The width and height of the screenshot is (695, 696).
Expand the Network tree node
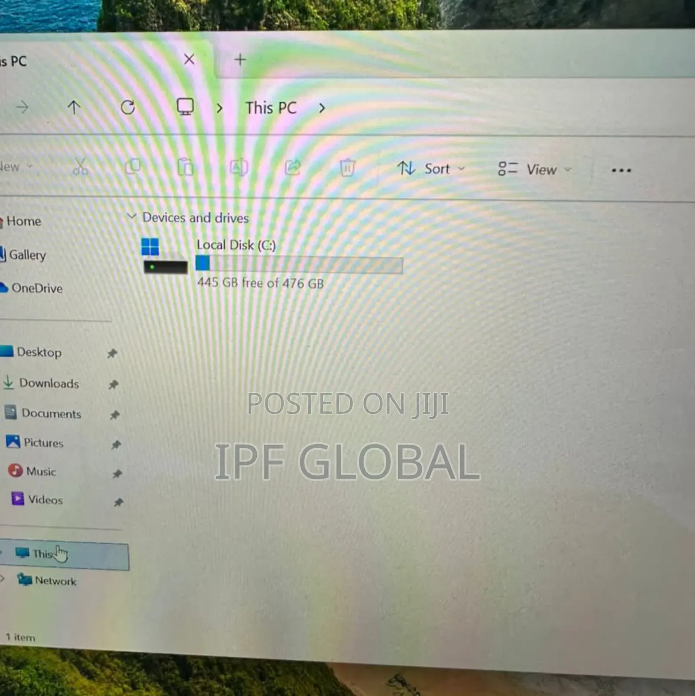[x=2, y=579]
